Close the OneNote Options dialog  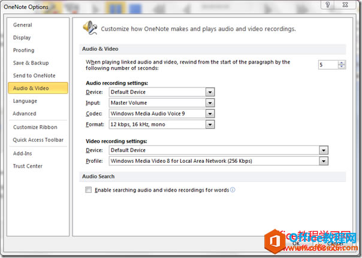(x=345, y=5)
